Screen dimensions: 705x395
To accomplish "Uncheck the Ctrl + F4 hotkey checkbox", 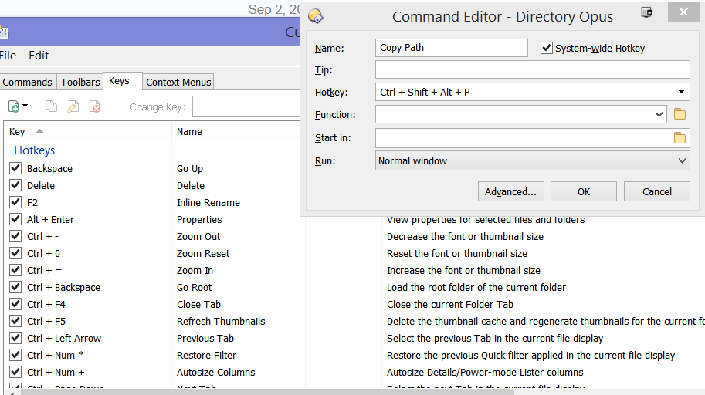I will [15, 304].
